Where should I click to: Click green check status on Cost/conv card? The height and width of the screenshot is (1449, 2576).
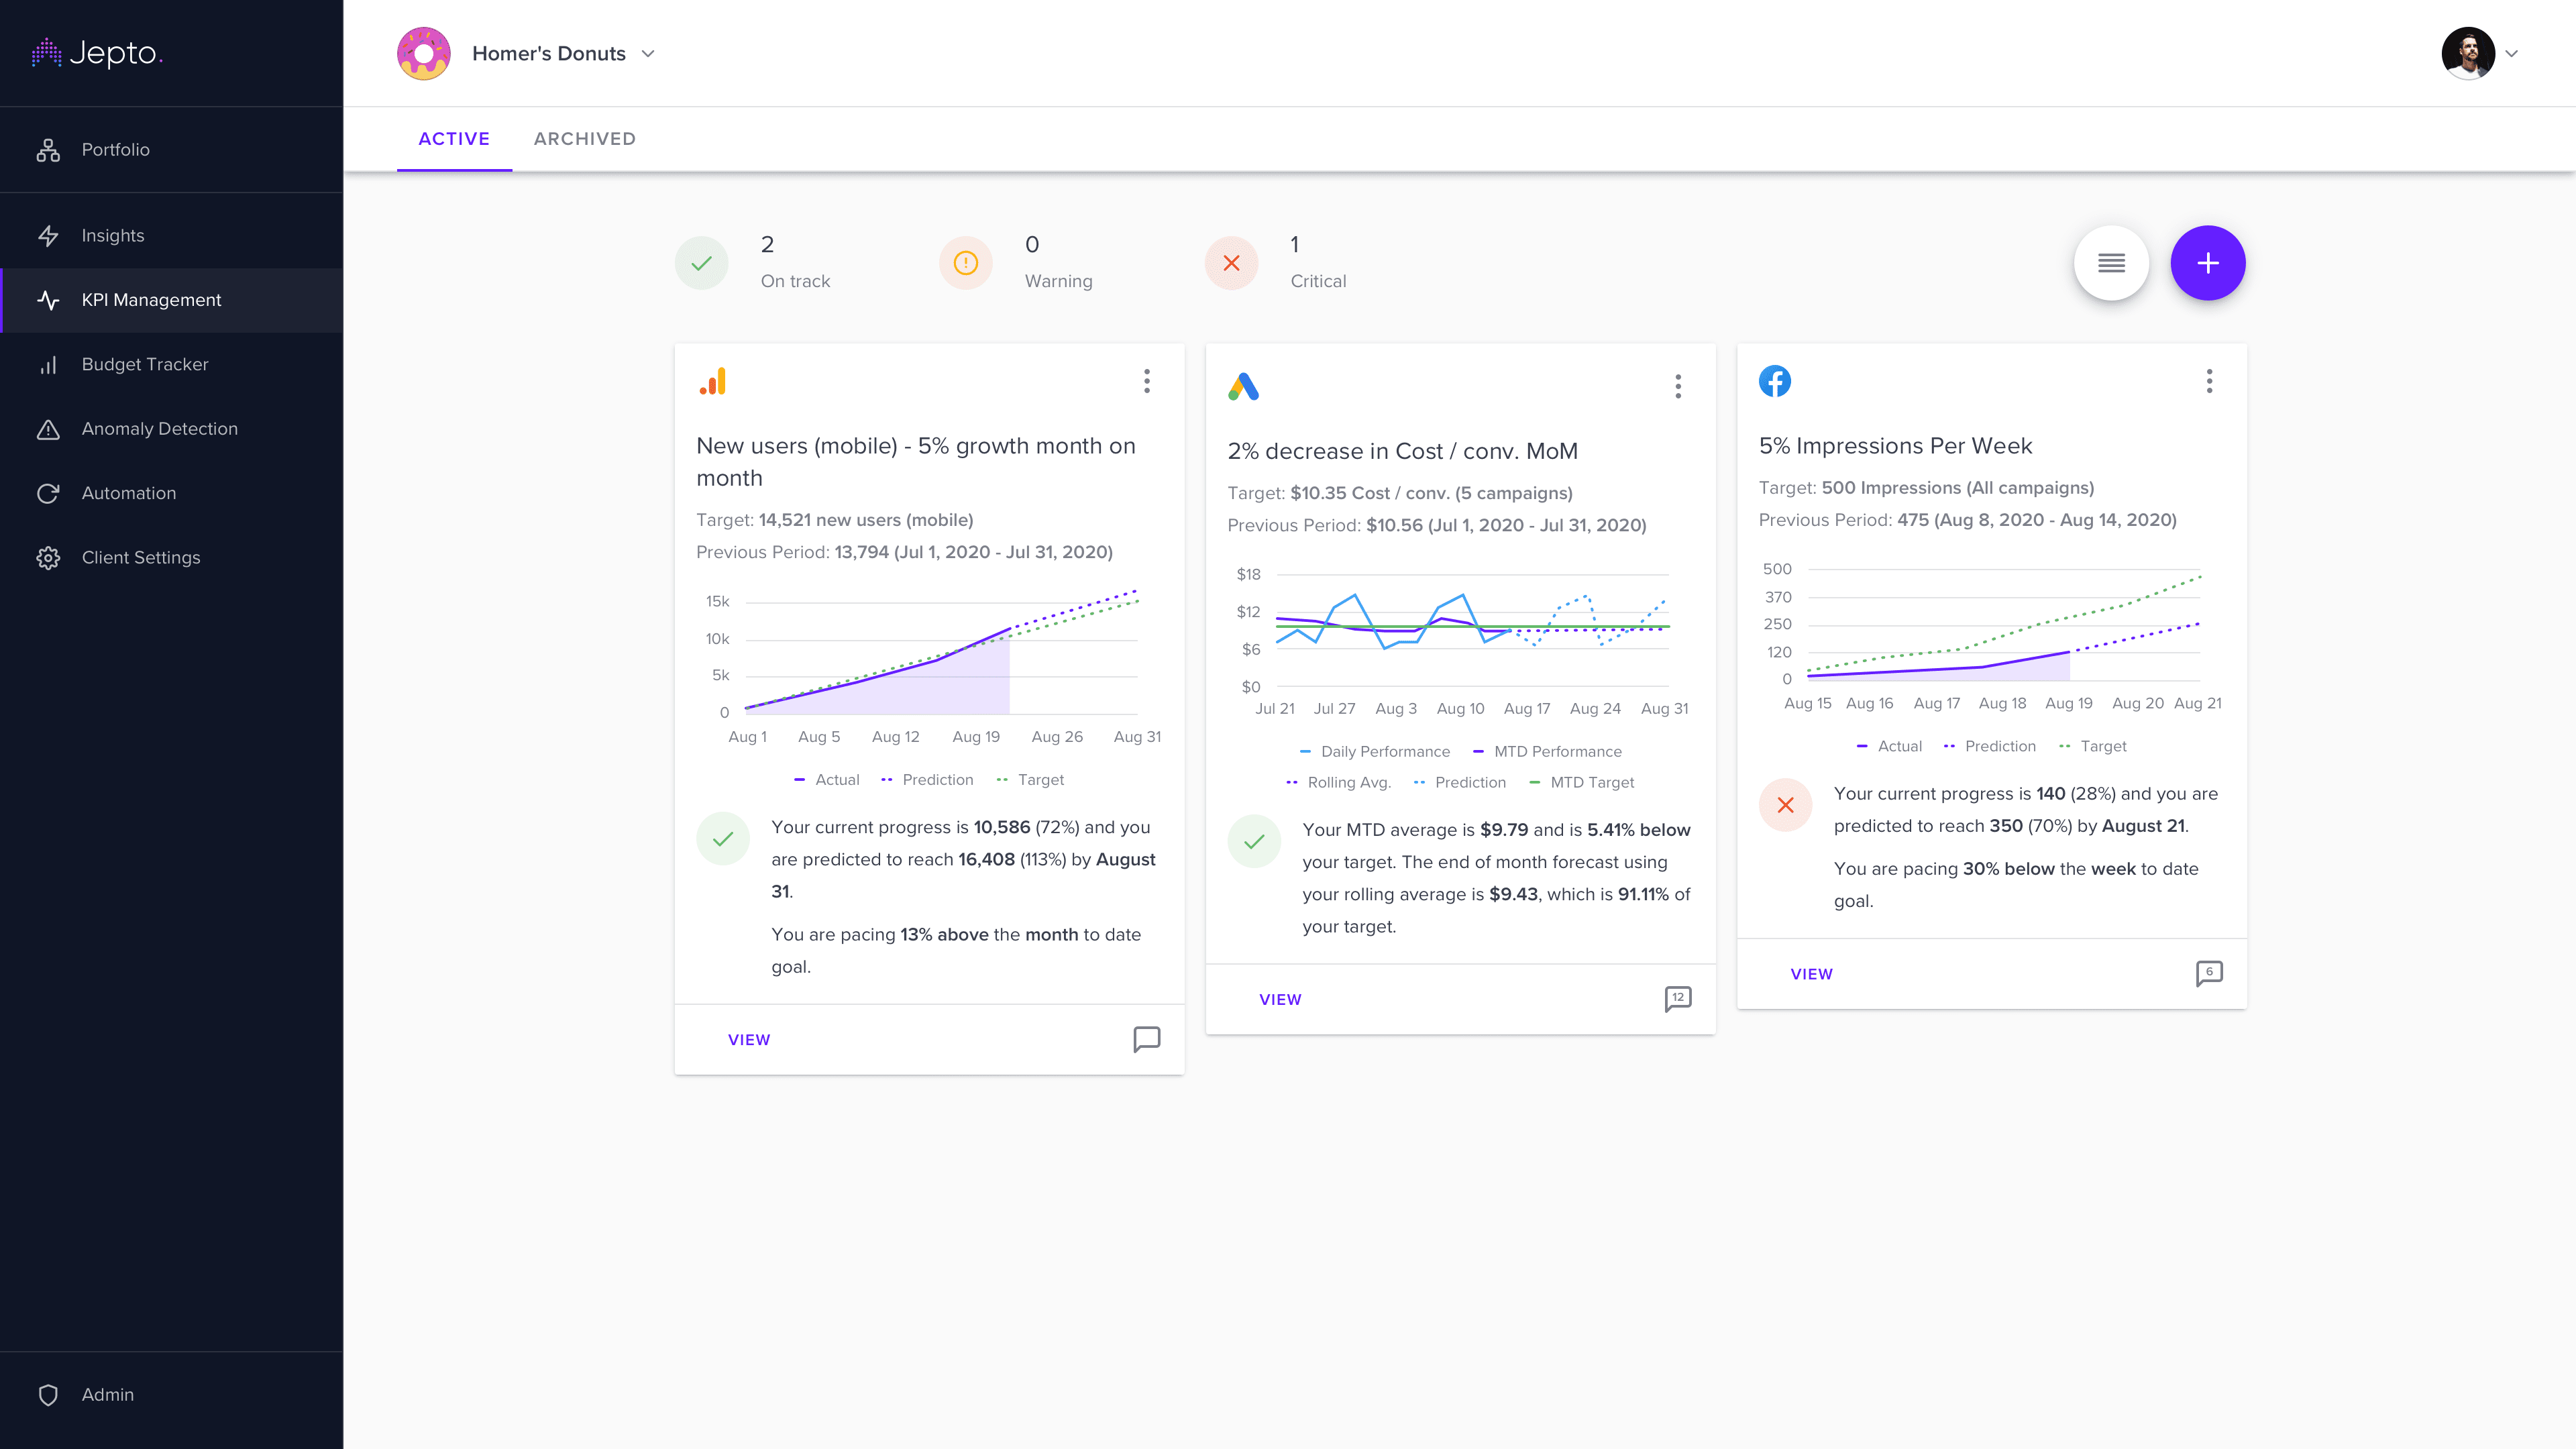(x=1254, y=842)
